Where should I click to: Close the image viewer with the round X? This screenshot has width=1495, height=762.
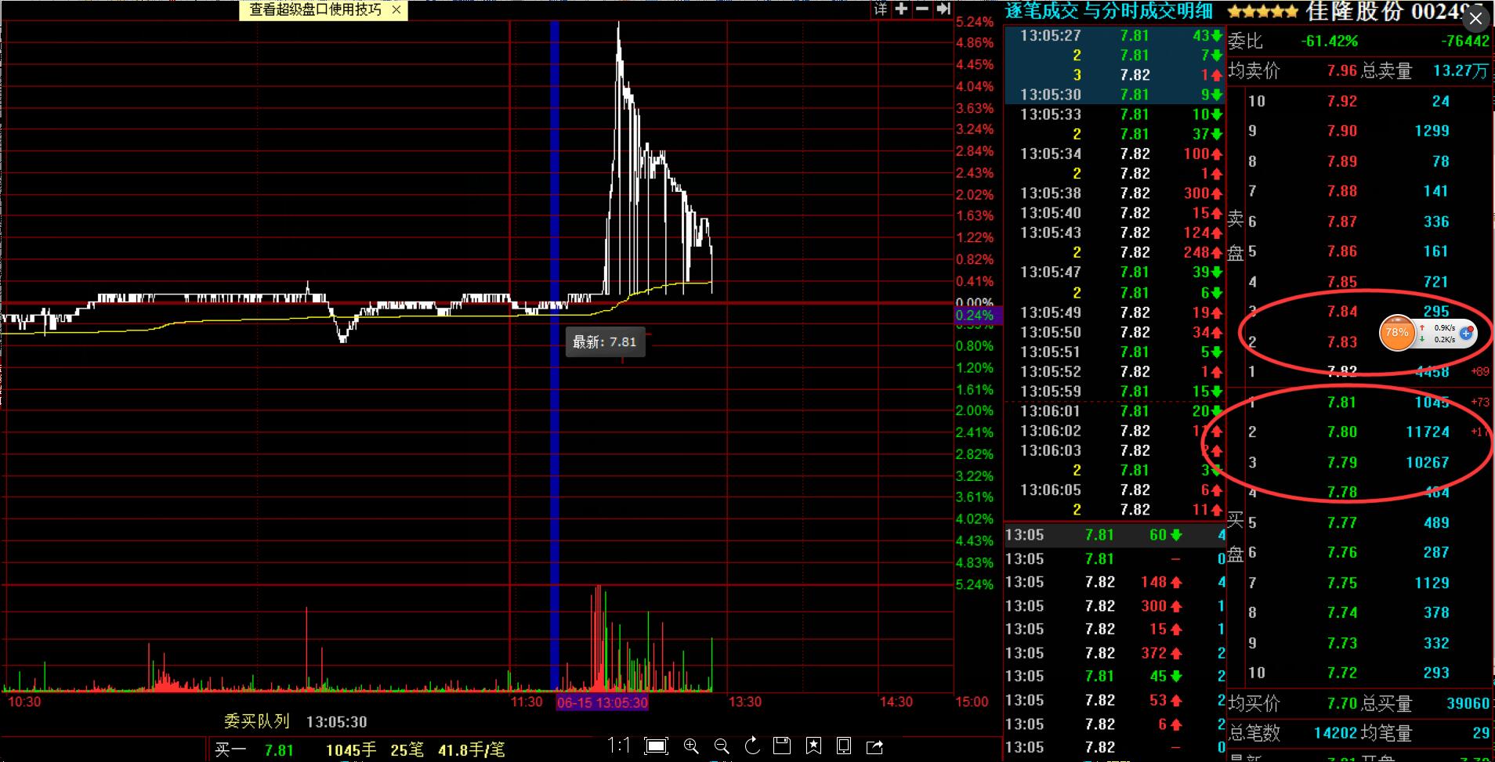tap(1475, 18)
